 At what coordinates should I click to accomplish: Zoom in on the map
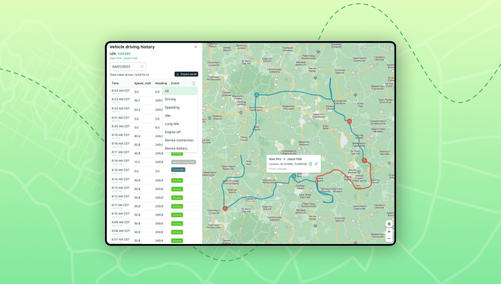pyautogui.click(x=389, y=232)
